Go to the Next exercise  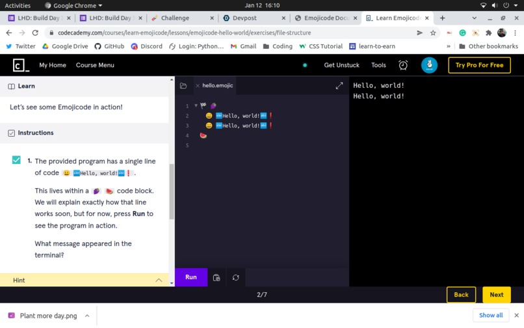497,295
